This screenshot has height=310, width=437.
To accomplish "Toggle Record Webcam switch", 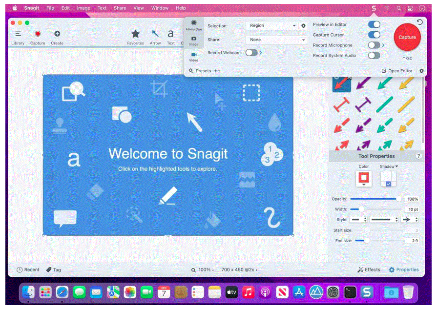I will coord(251,53).
